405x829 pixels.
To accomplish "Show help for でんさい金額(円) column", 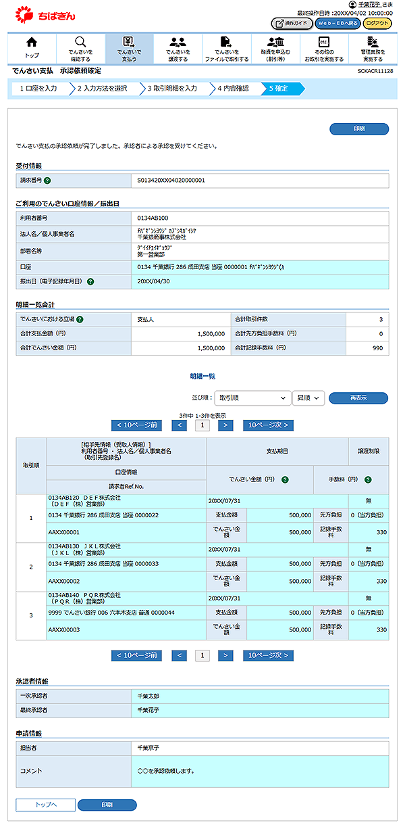I will pos(286,479).
